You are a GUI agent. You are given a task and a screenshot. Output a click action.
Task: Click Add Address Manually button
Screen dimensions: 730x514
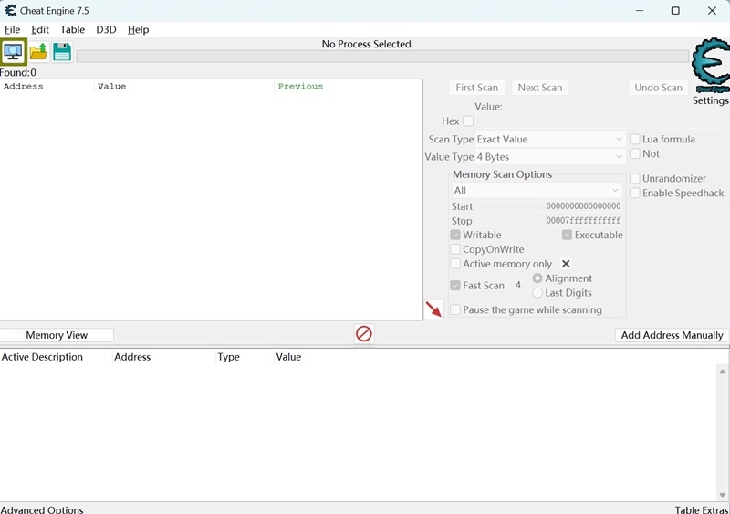(x=672, y=335)
